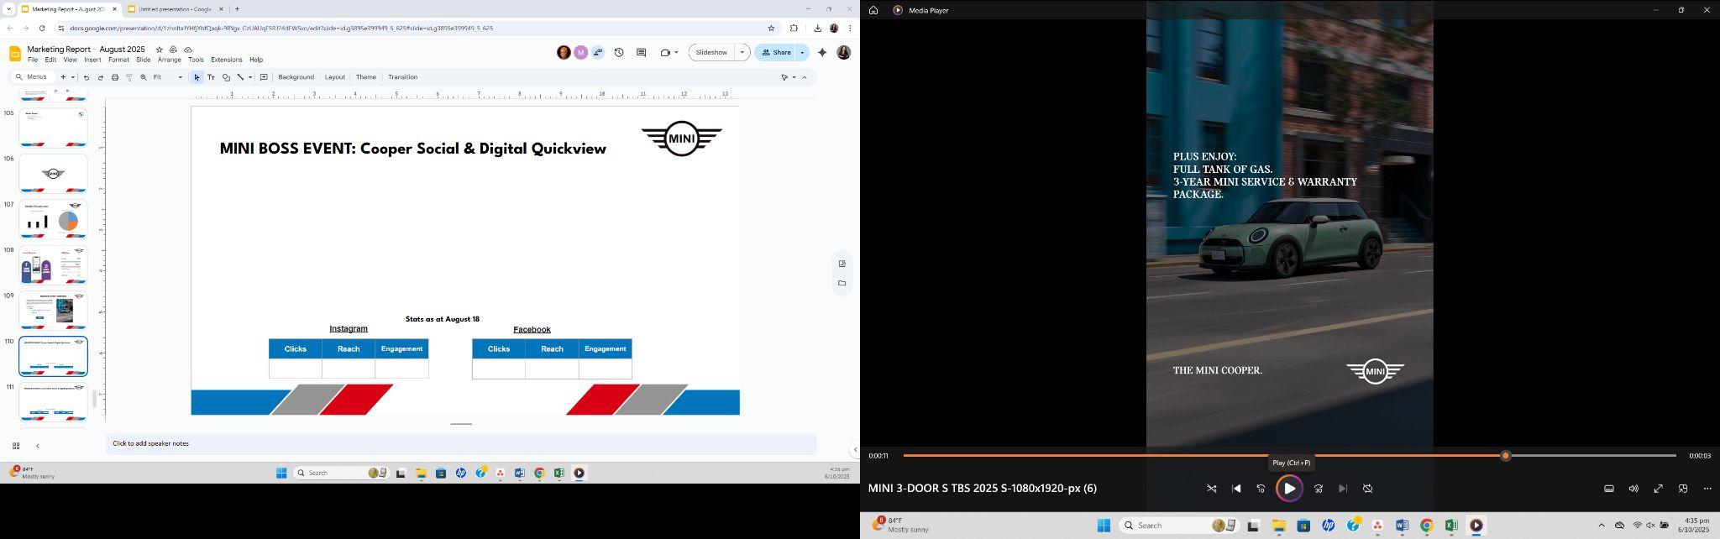Select slide 107 thumbnail with charts
This screenshot has width=1720, height=539.
(53, 219)
